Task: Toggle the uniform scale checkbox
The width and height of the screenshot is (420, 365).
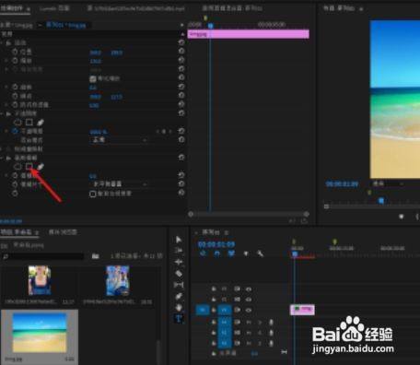Action: [93, 79]
